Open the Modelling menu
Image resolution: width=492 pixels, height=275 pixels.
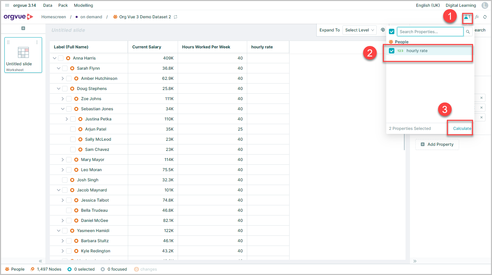click(x=83, y=5)
